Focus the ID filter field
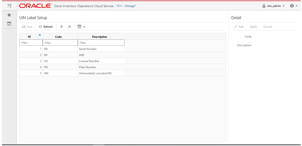This screenshot has width=302, height=146. click(x=31, y=43)
